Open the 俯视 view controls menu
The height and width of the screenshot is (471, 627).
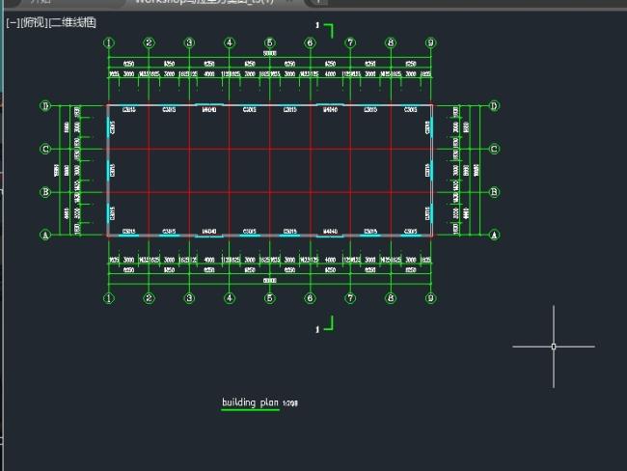pos(34,21)
